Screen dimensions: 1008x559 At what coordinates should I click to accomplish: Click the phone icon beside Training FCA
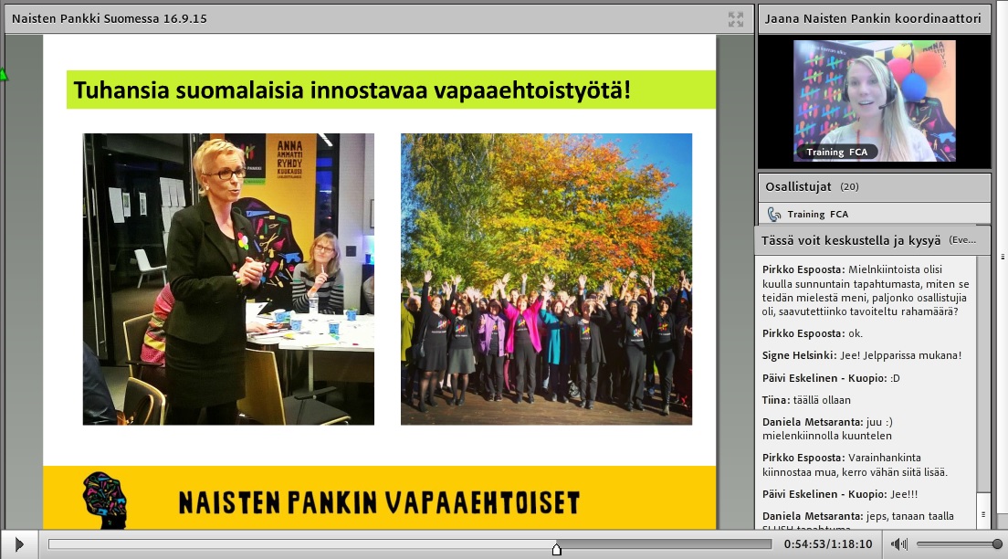click(774, 215)
